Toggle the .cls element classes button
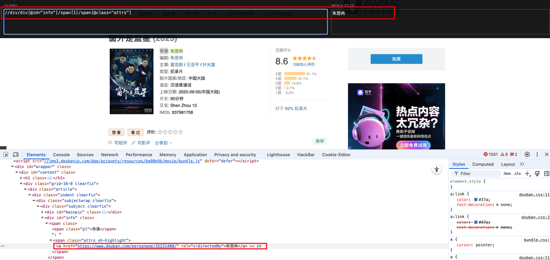Viewport: 550px width, 260px height. (x=517, y=173)
